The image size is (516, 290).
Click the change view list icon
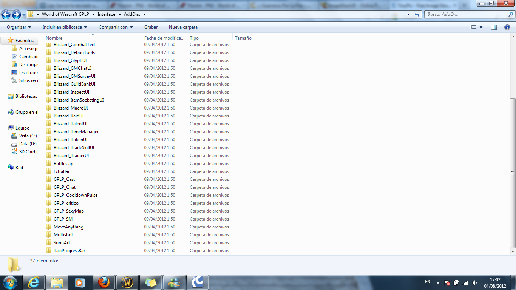pyautogui.click(x=473, y=27)
